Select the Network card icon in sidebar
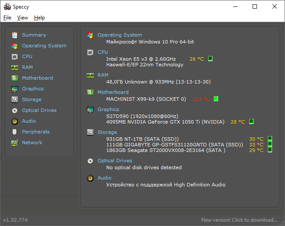The image size is (285, 226). click(x=15, y=142)
